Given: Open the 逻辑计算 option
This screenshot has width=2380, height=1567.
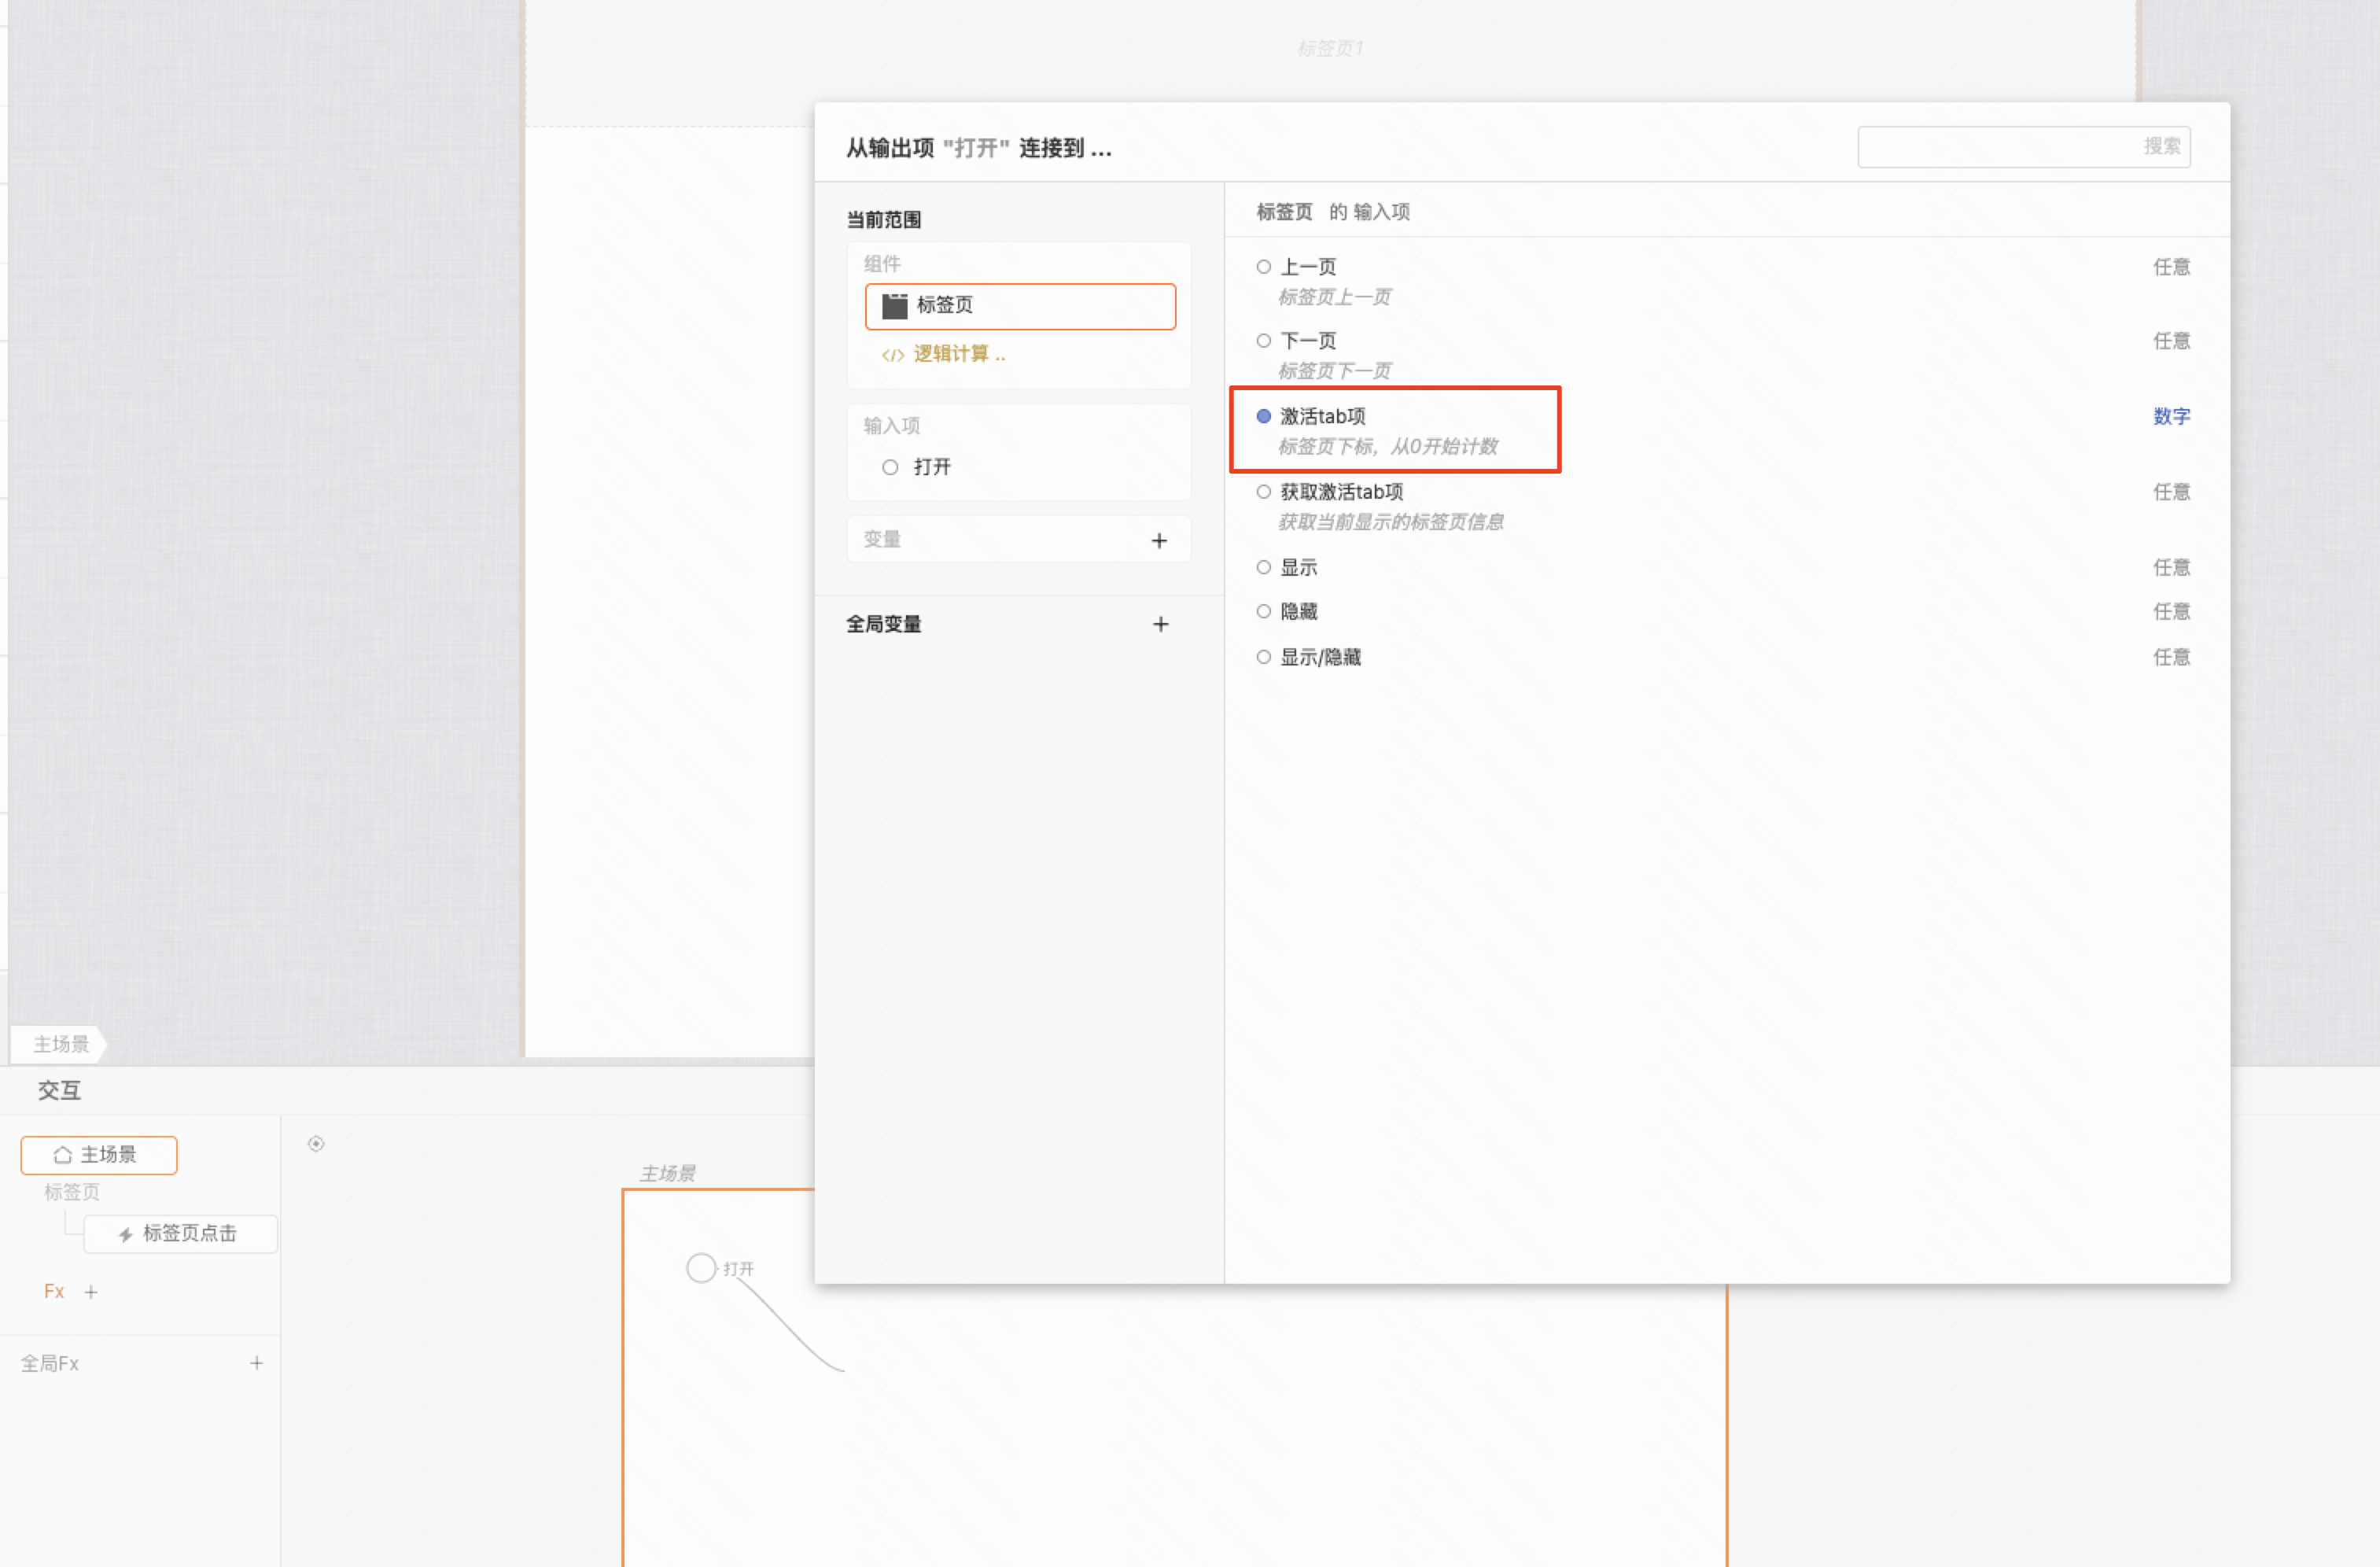Looking at the screenshot, I should (x=943, y=354).
